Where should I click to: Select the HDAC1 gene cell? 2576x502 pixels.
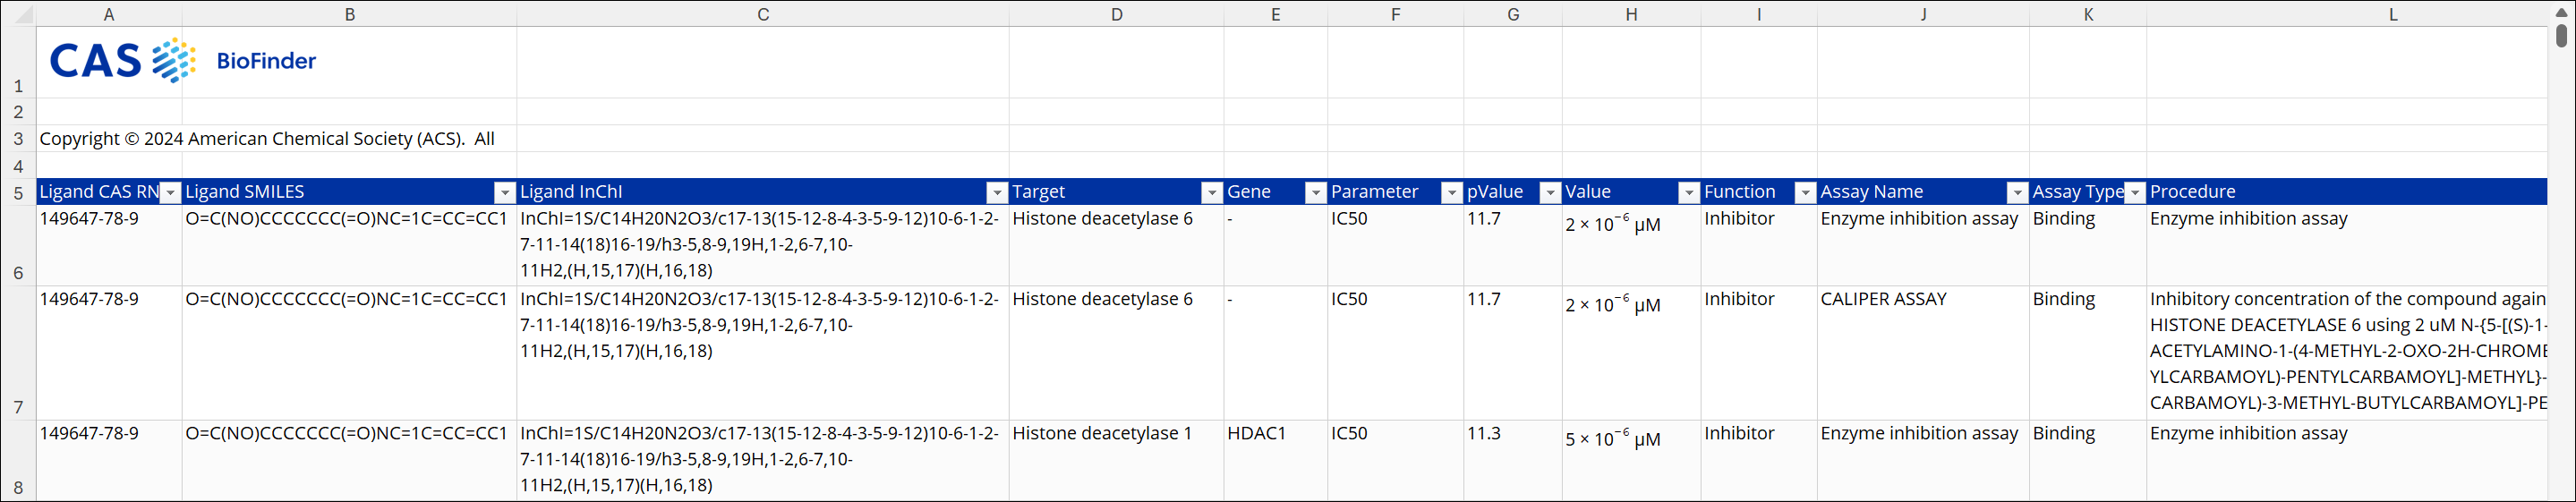point(1256,434)
